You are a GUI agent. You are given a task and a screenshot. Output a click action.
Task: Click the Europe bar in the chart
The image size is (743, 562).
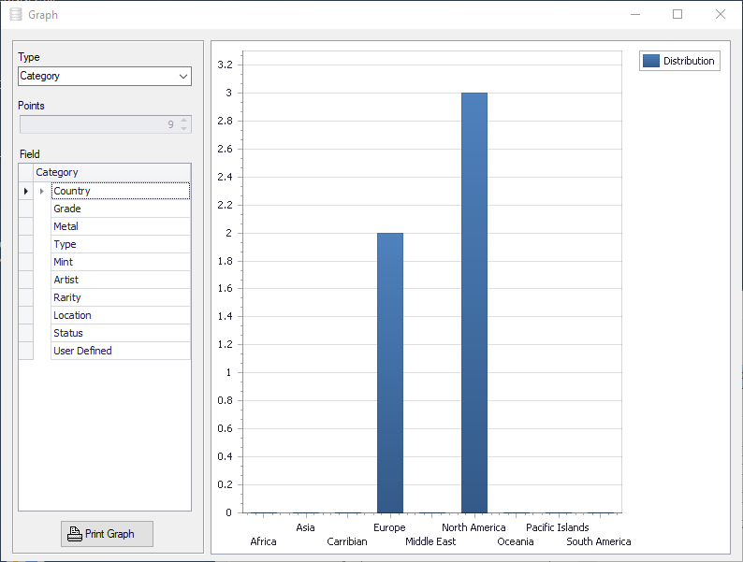[x=390, y=372]
